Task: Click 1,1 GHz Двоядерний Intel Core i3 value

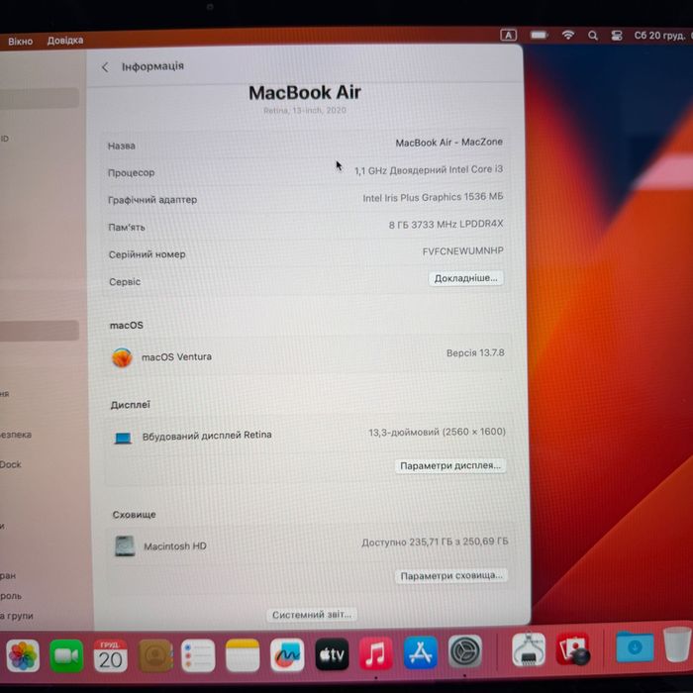Action: point(429,169)
